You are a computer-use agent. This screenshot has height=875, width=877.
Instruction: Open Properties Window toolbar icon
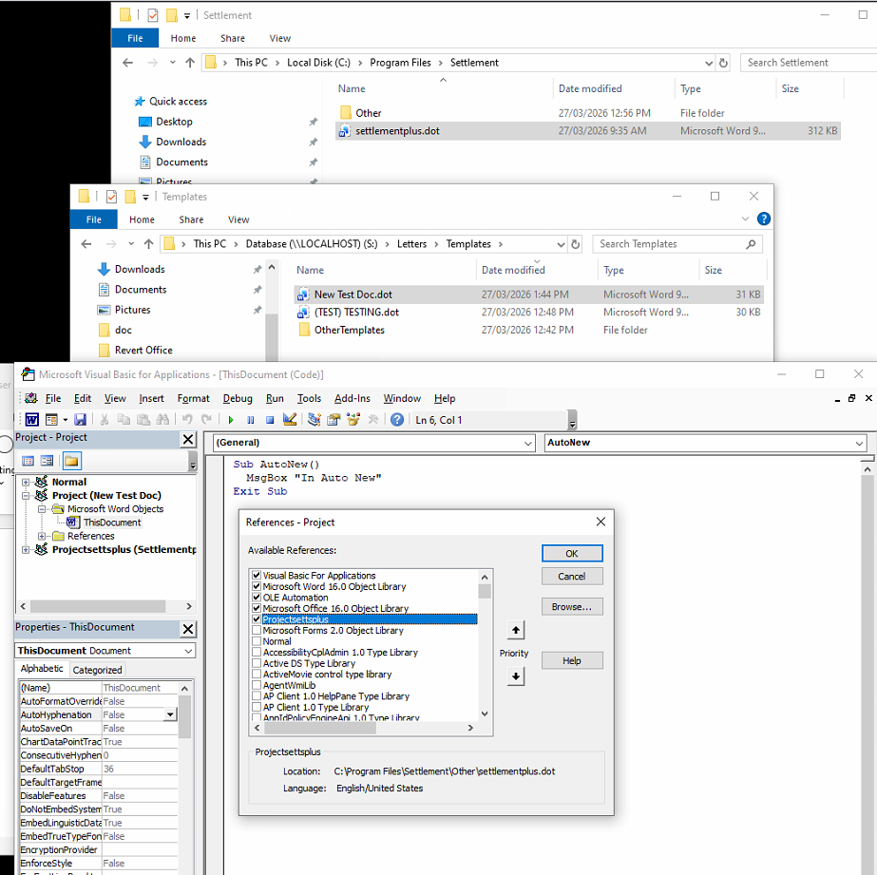(334, 420)
